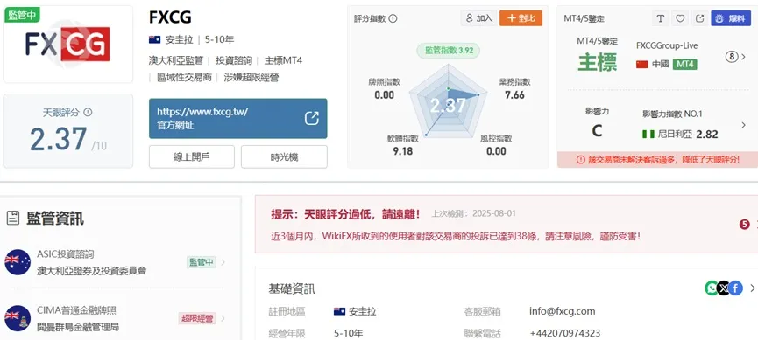This screenshot has width=758, height=340.
Task: Click the share icon beside the heart
Action: tap(699, 18)
